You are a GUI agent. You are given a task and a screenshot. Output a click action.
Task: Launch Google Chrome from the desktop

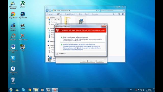13,15
